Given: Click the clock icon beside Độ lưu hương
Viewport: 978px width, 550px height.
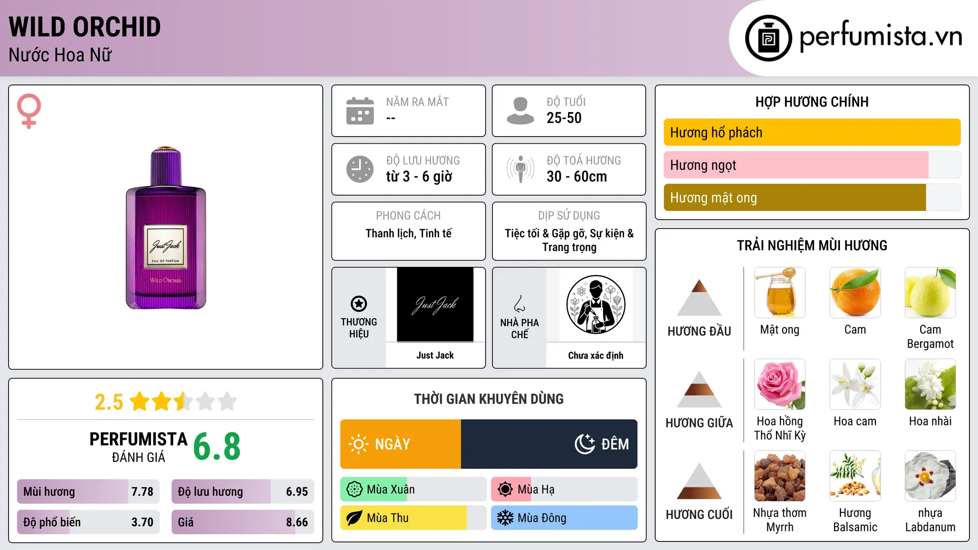Looking at the screenshot, I should (360, 169).
